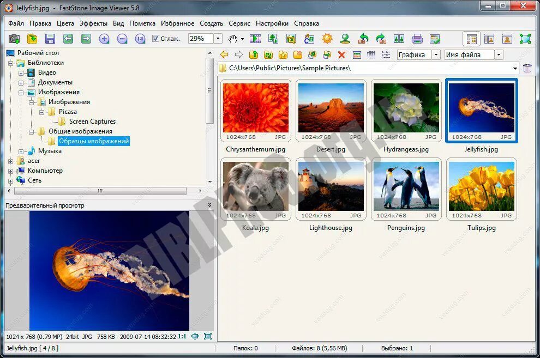Switch to full screen view mode

tap(525, 39)
